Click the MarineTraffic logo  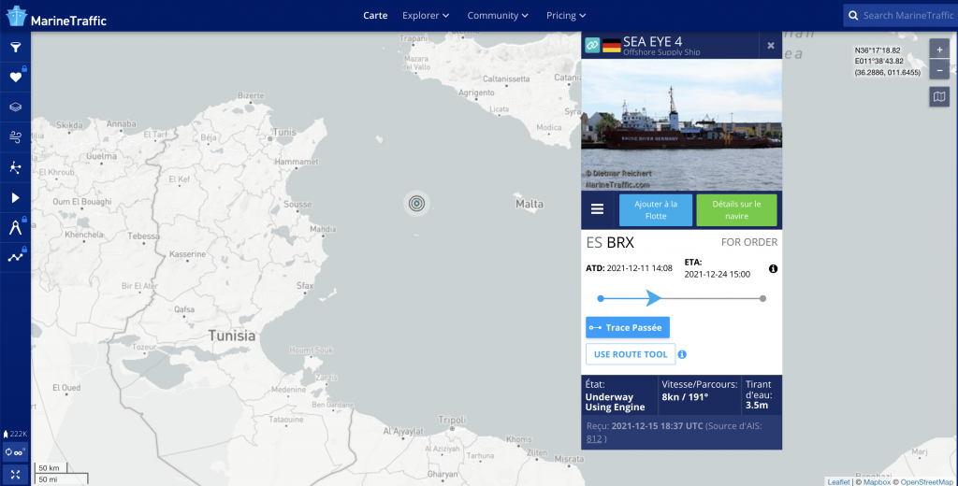tap(56, 17)
